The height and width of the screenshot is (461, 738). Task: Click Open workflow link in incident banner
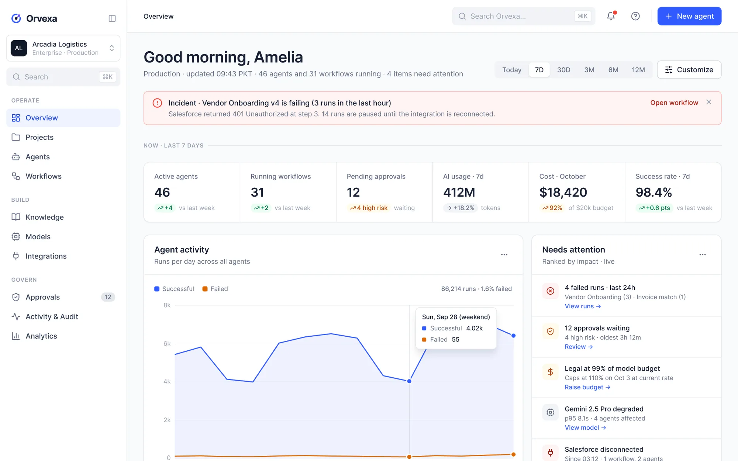coord(674,103)
